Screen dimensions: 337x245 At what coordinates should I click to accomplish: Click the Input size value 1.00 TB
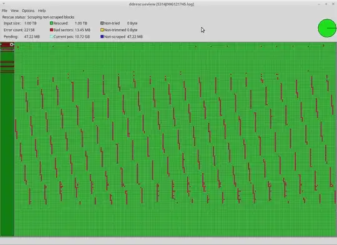[31, 23]
